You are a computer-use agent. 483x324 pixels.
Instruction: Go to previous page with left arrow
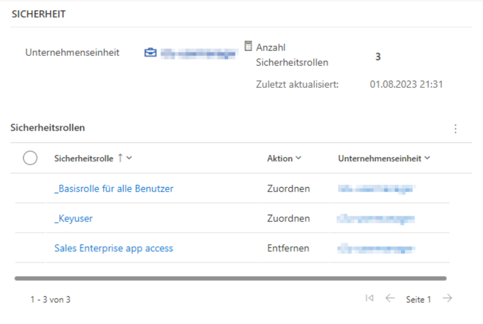390,298
